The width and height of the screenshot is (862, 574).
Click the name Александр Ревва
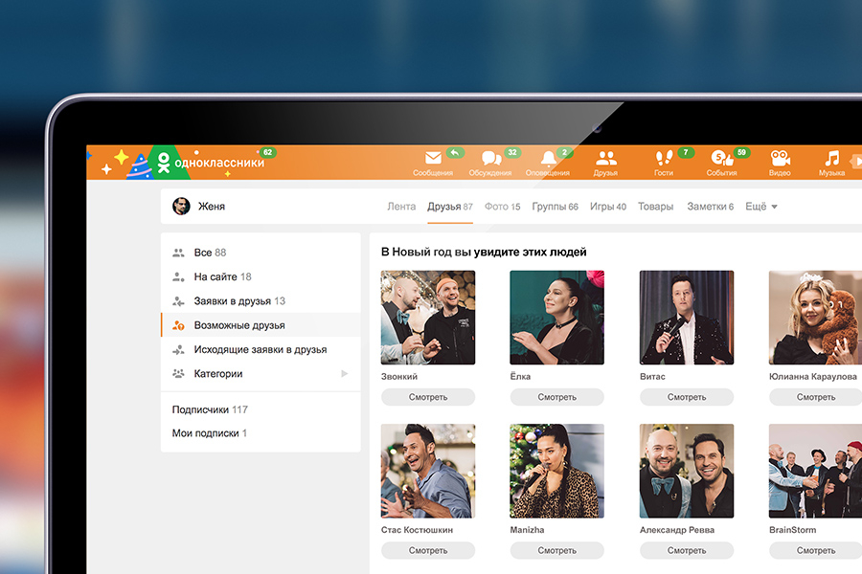[x=677, y=530]
